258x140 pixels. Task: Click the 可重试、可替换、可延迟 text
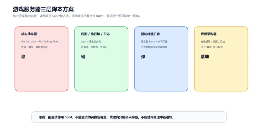coord(94,47)
